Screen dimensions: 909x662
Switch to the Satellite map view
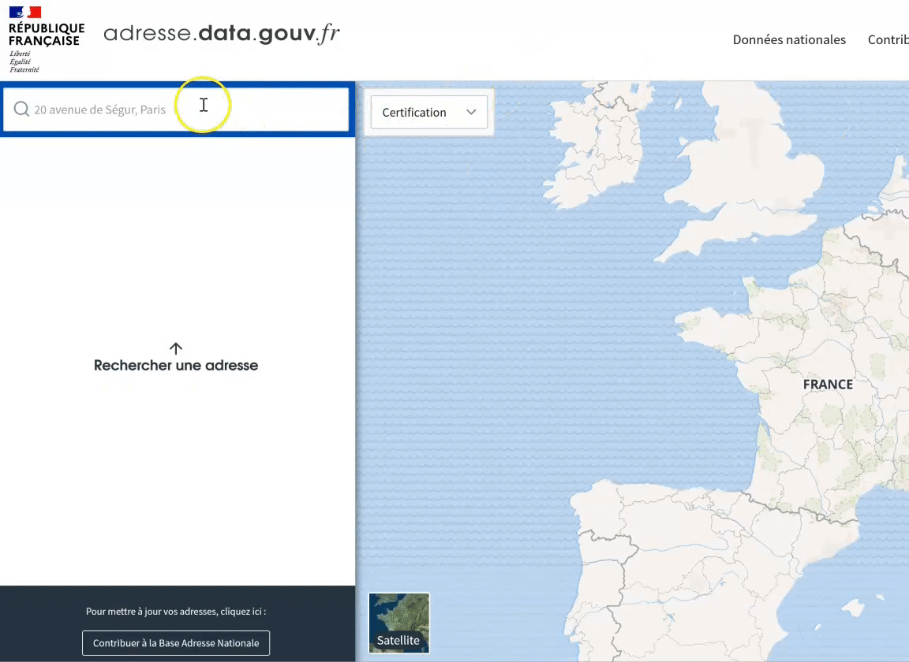pyautogui.click(x=398, y=623)
